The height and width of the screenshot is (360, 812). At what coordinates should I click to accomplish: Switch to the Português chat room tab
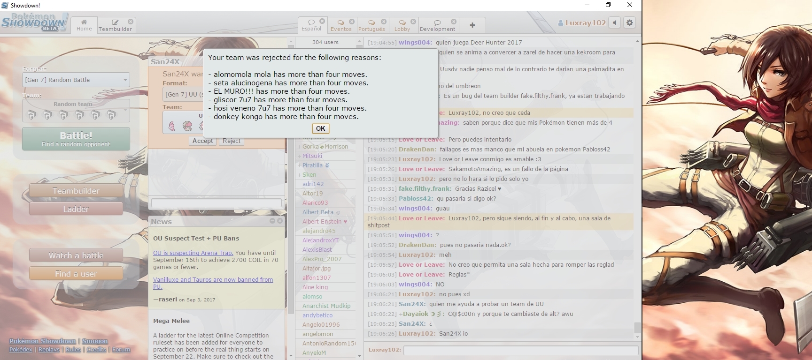tap(371, 25)
